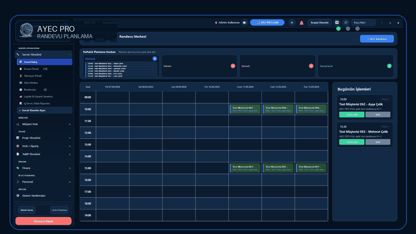Screen dimensions: 416x234
Task: Click the İş/Servis Takibi Raporları chart icon
Action: coord(21,104)
